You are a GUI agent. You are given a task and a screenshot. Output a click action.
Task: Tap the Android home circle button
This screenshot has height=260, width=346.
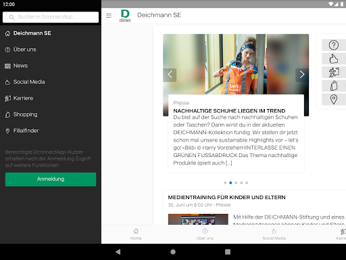point(173,252)
